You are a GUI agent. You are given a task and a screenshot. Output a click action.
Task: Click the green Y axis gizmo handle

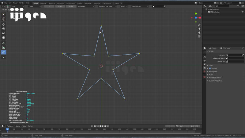[x=196, y=13]
